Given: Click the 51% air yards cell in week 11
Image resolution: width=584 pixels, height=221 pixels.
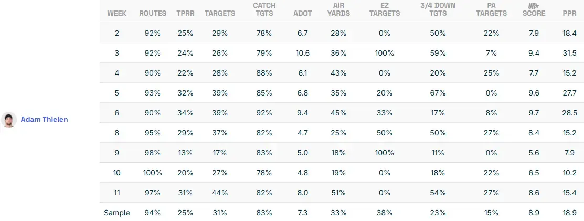Looking at the screenshot, I should point(338,193).
